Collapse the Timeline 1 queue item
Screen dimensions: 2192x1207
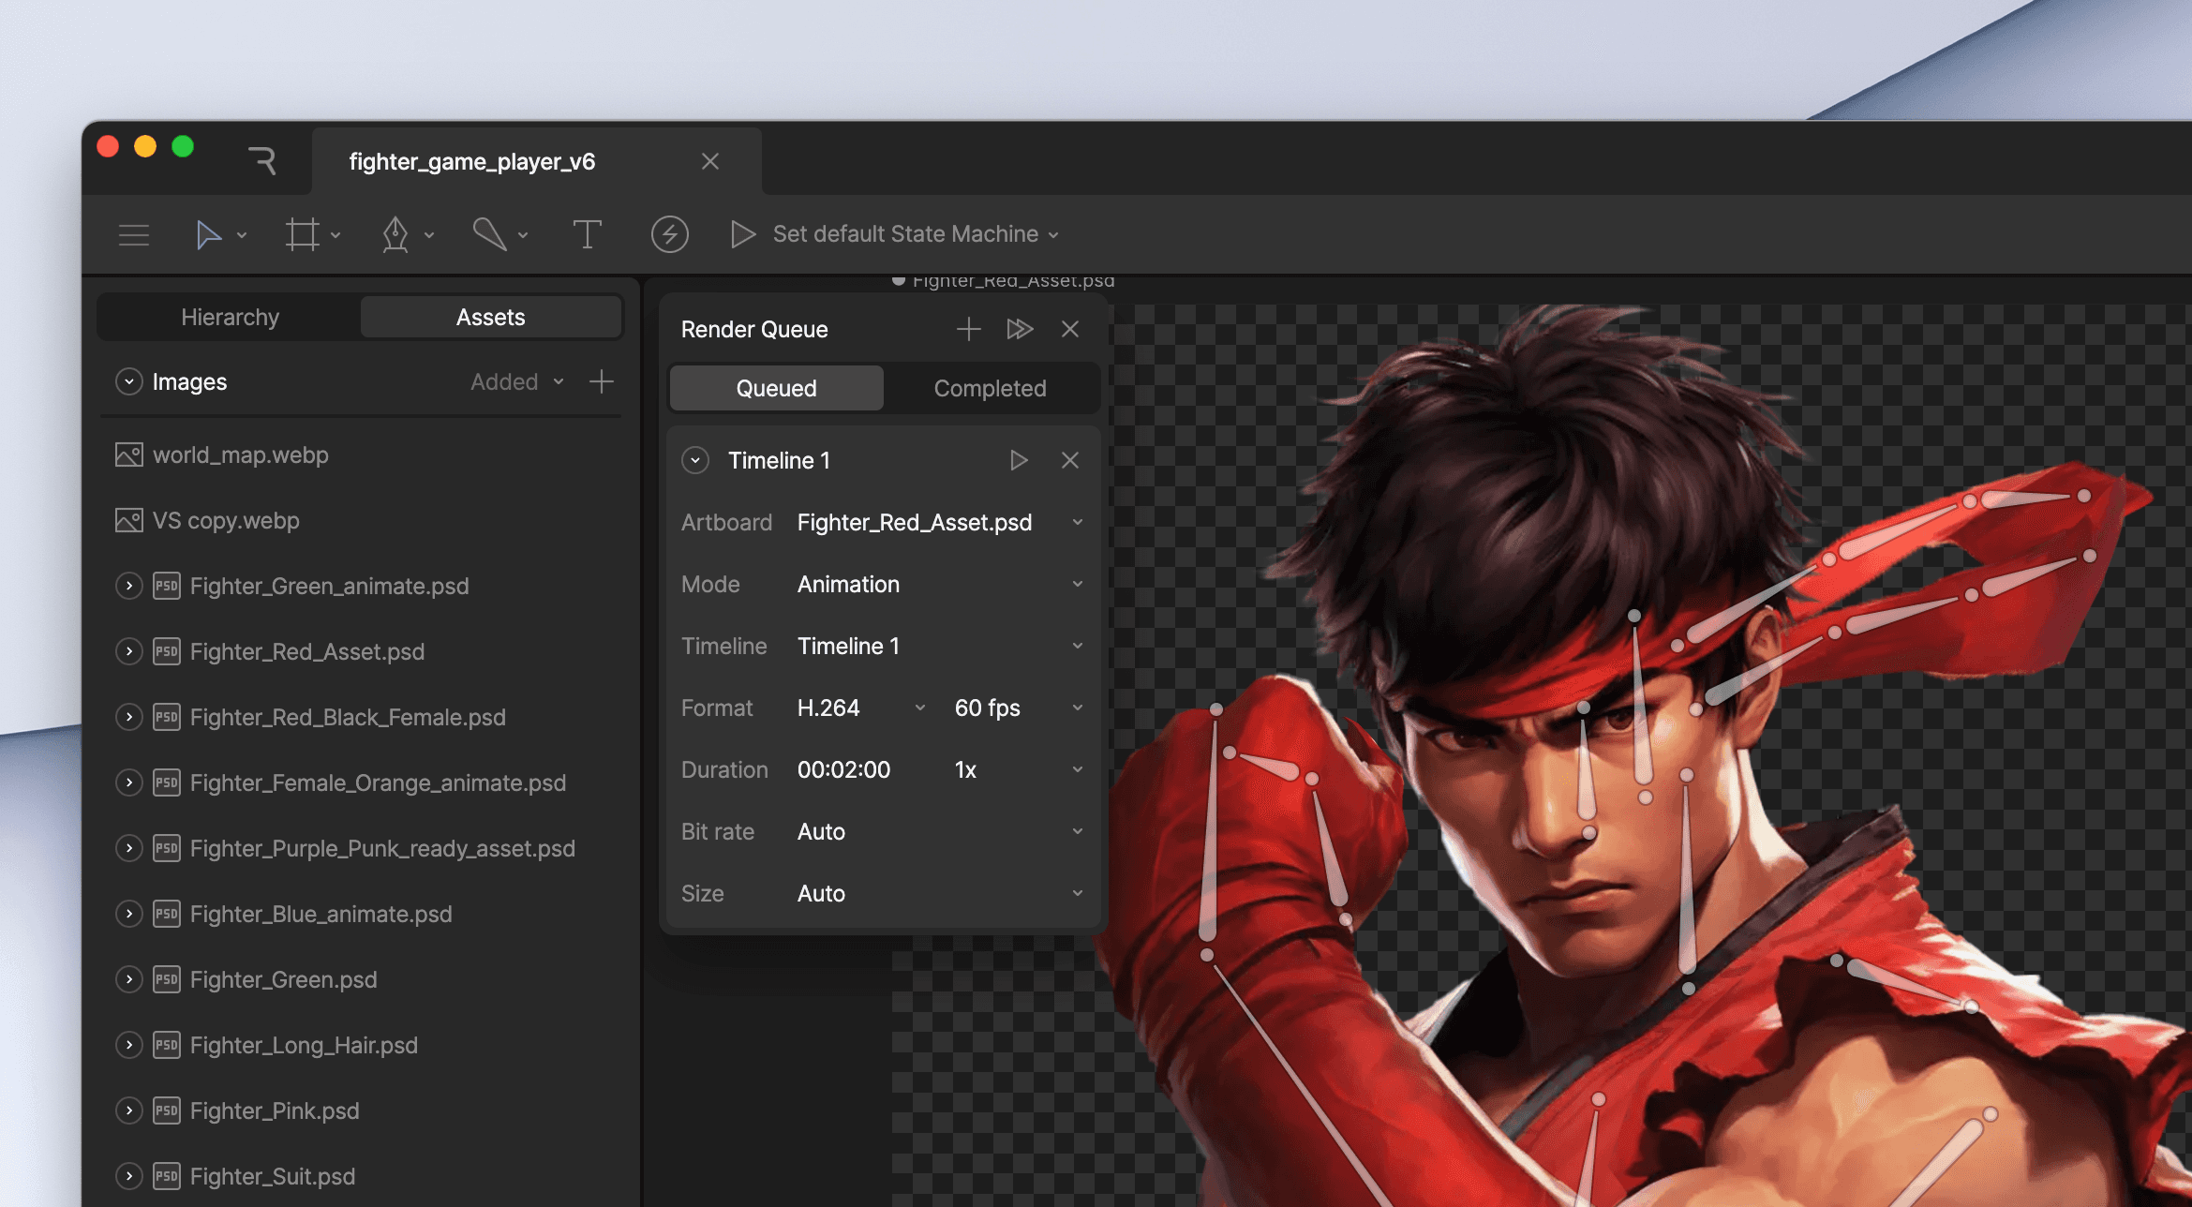point(694,460)
